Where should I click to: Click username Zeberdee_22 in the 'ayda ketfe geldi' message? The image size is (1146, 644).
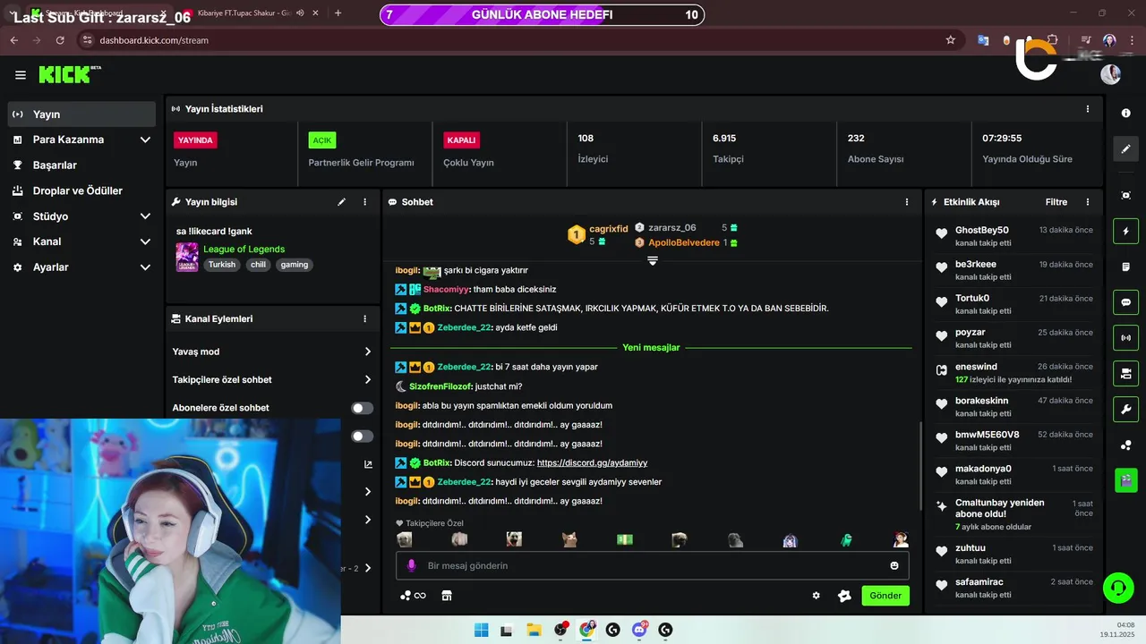464,327
